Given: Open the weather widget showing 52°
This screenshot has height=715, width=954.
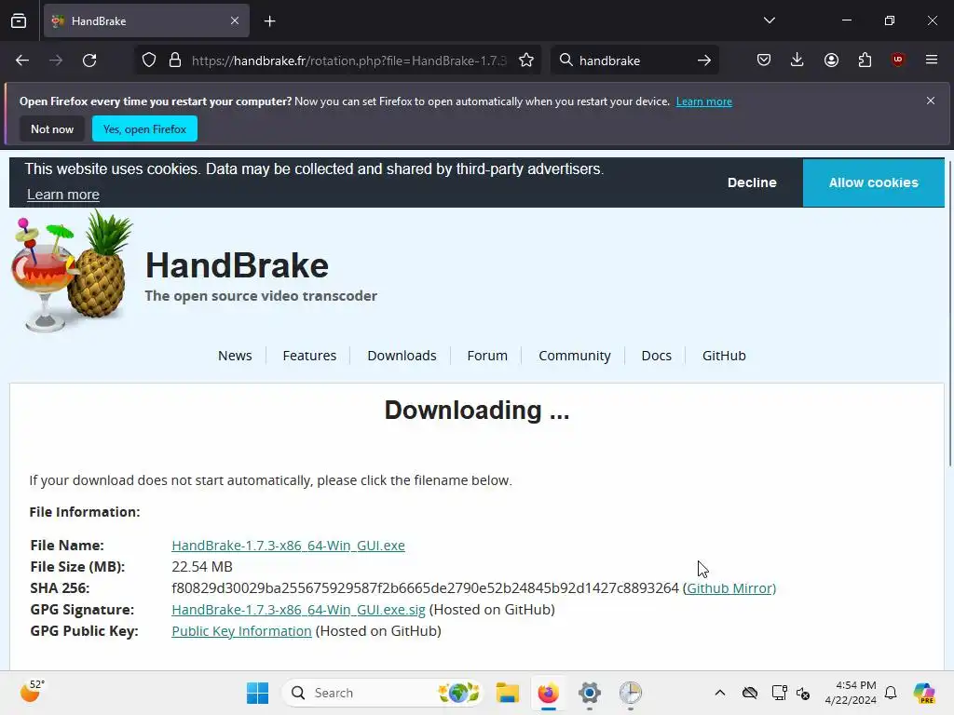Looking at the screenshot, I should [33, 692].
